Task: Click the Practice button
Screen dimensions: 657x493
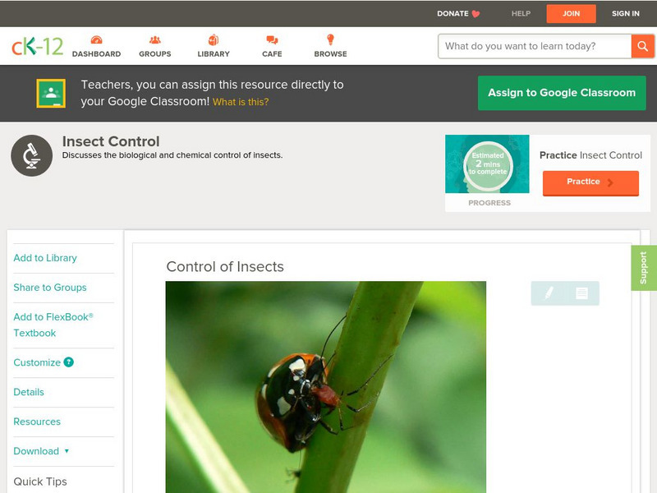Action: [x=590, y=182]
